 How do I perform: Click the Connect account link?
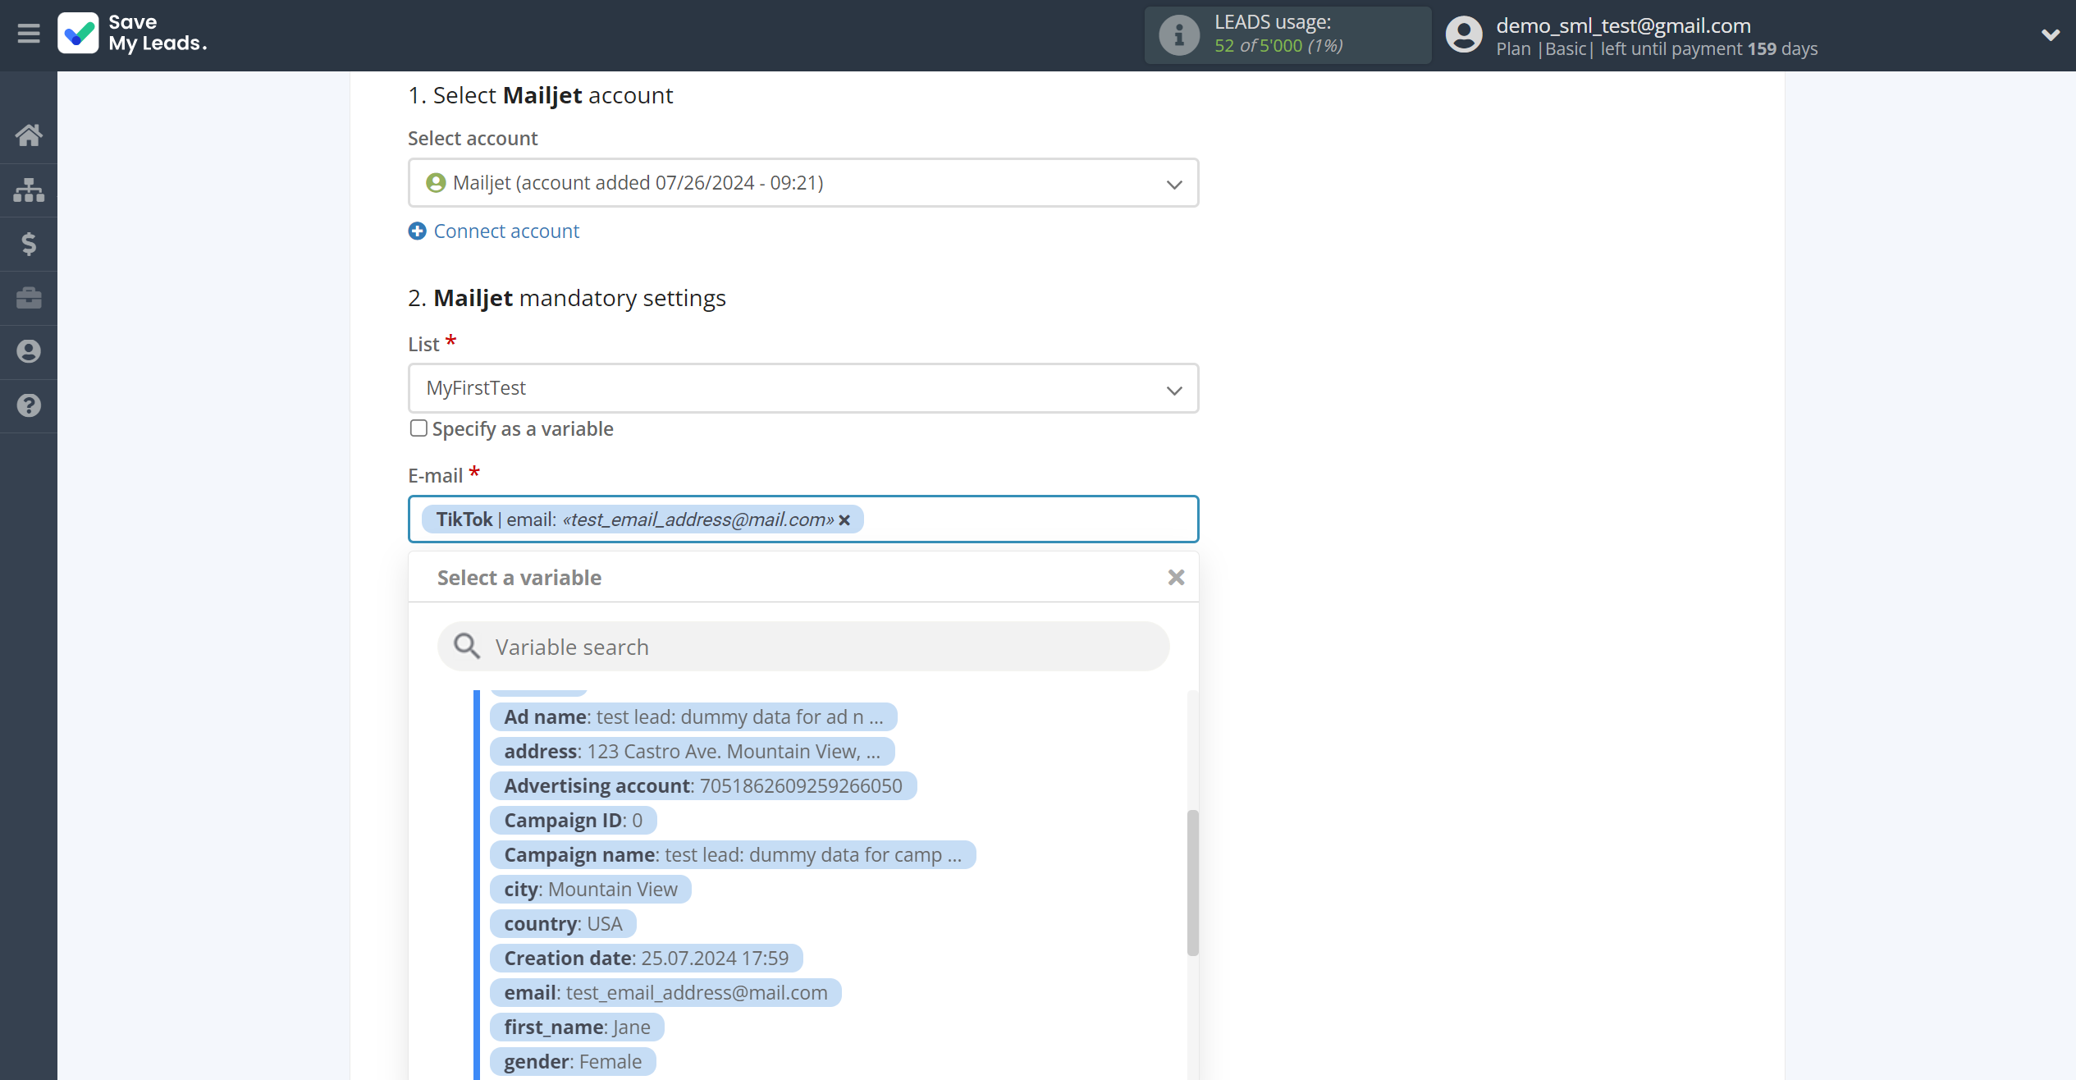pyautogui.click(x=506, y=231)
